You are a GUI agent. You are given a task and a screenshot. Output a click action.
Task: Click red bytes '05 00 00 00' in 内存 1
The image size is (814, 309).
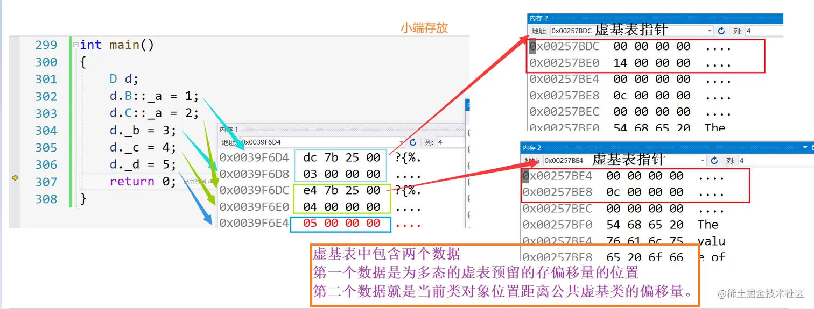point(342,223)
